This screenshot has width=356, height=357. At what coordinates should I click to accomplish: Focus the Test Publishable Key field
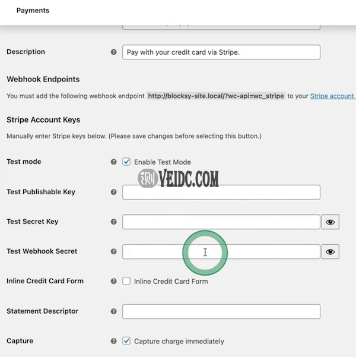click(221, 192)
